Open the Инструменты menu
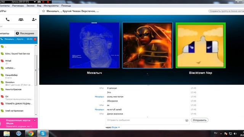Image resolution: width=244 pixels, height=137 pixels. pos(51,6)
